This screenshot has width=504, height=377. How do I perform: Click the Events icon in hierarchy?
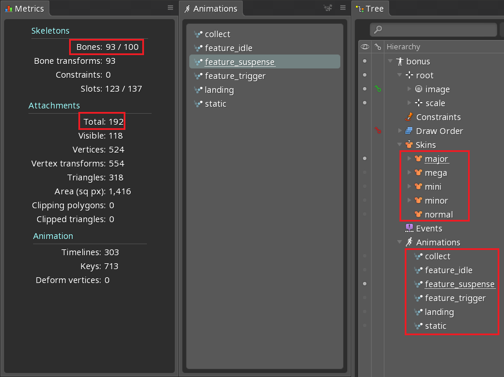(x=409, y=229)
